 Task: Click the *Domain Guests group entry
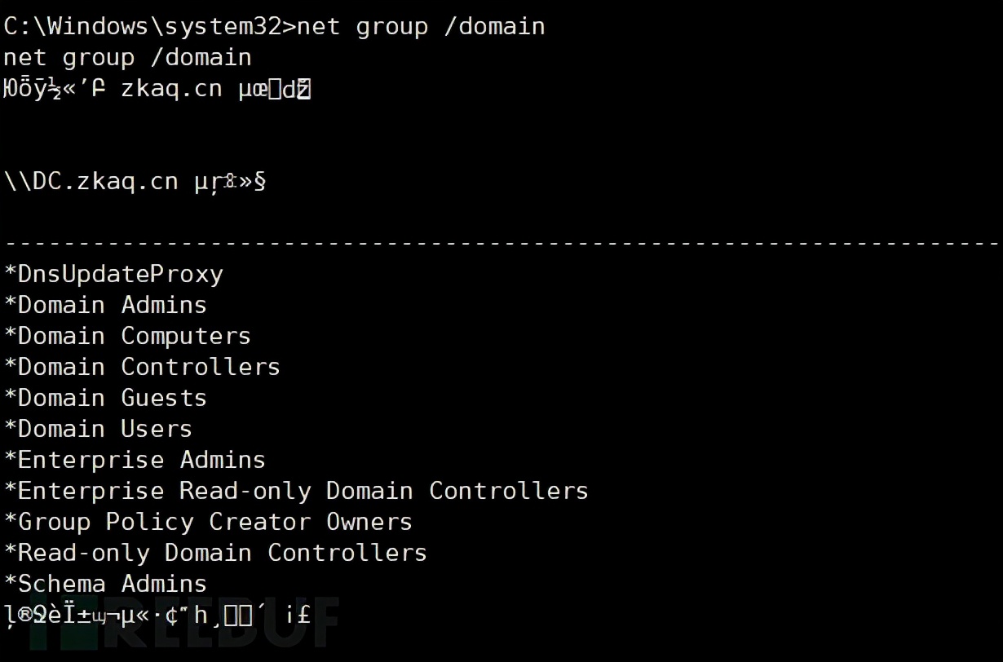click(x=106, y=398)
